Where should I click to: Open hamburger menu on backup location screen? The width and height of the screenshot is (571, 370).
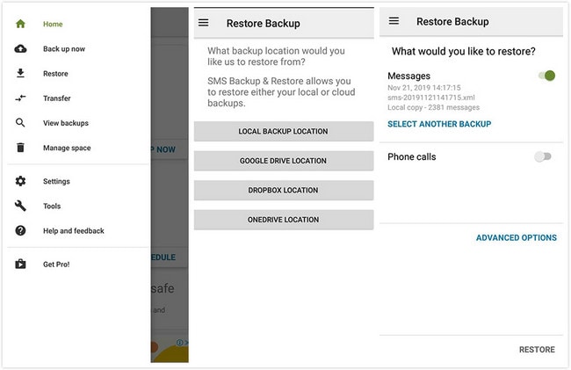[204, 23]
